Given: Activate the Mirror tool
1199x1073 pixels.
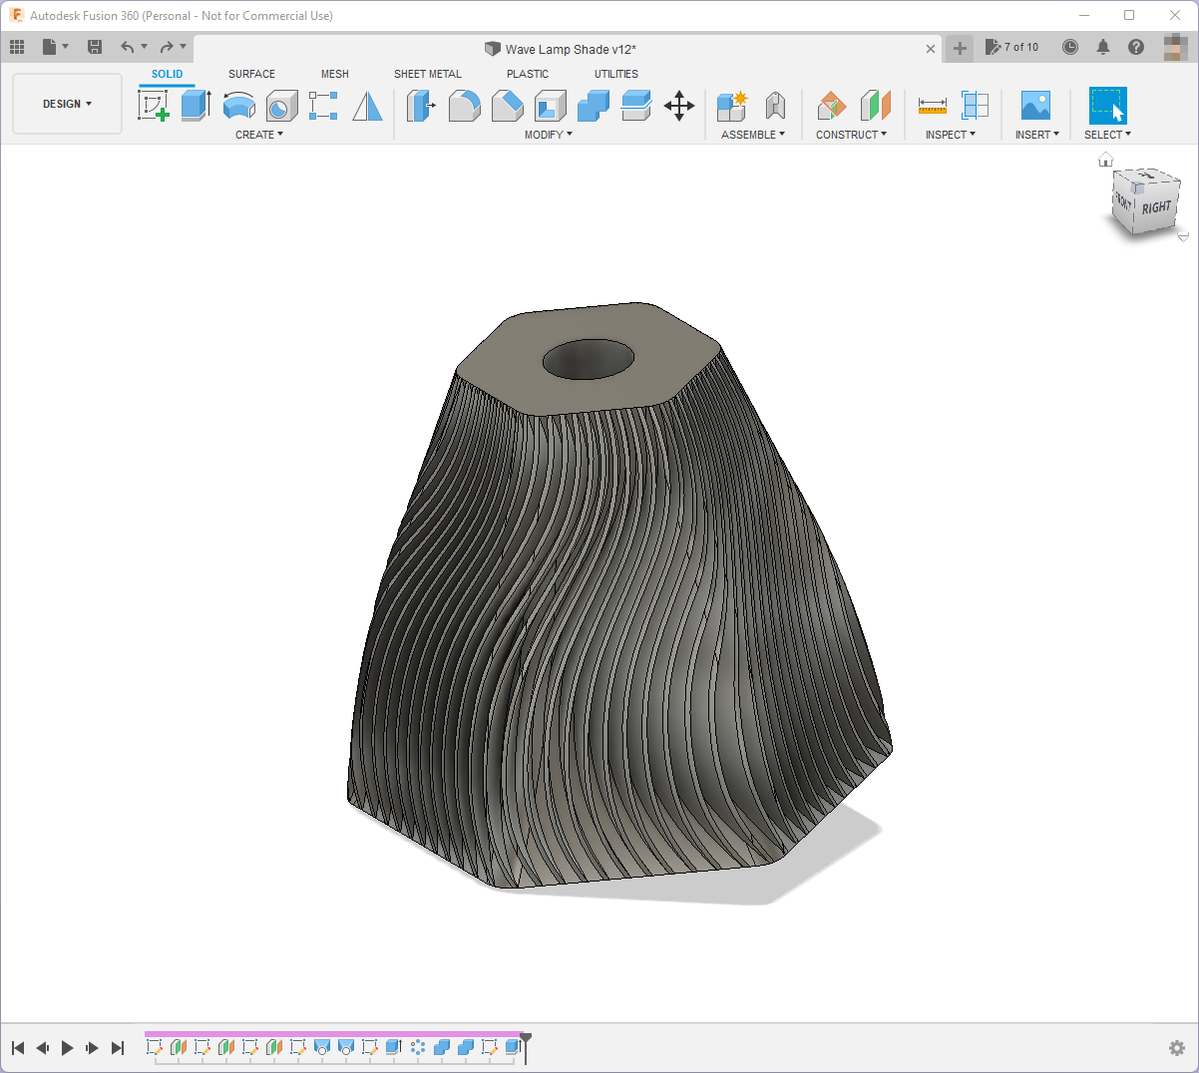Looking at the screenshot, I should 367,106.
